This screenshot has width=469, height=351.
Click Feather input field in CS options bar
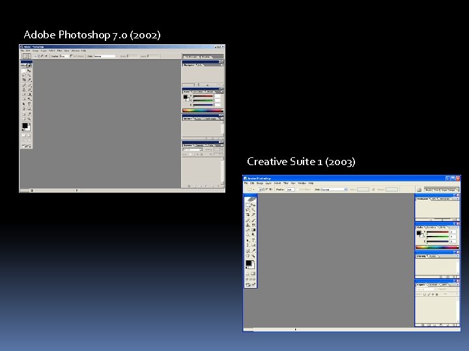pyautogui.click(x=291, y=190)
